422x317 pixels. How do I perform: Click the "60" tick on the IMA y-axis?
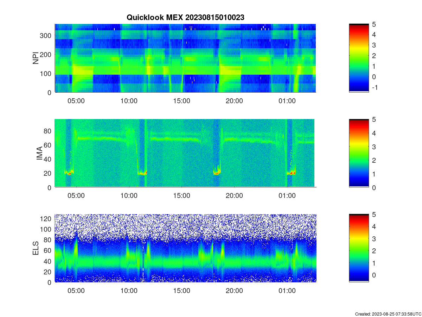(48, 145)
